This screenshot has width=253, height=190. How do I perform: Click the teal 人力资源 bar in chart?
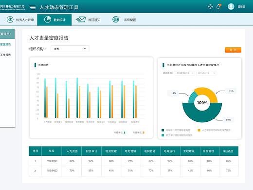coord(45,98)
